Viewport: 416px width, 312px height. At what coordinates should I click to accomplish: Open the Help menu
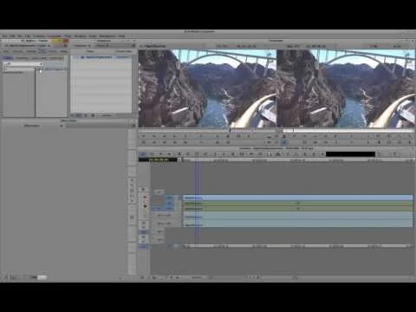(x=121, y=36)
